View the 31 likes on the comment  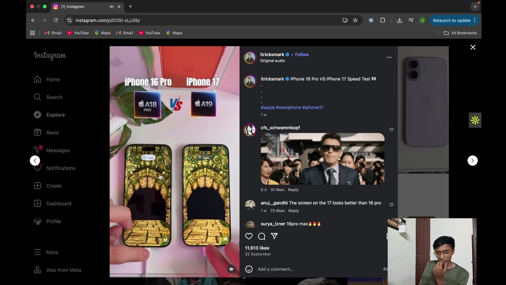click(277, 190)
